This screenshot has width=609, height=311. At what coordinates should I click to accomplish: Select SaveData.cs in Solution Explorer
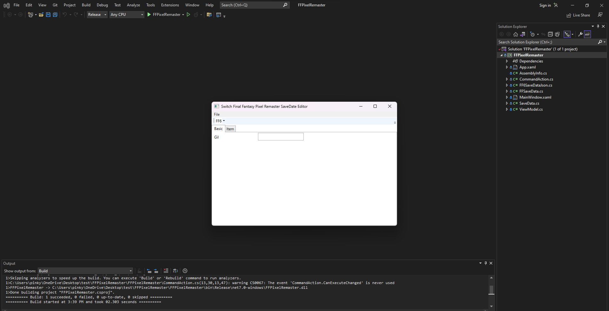[529, 103]
